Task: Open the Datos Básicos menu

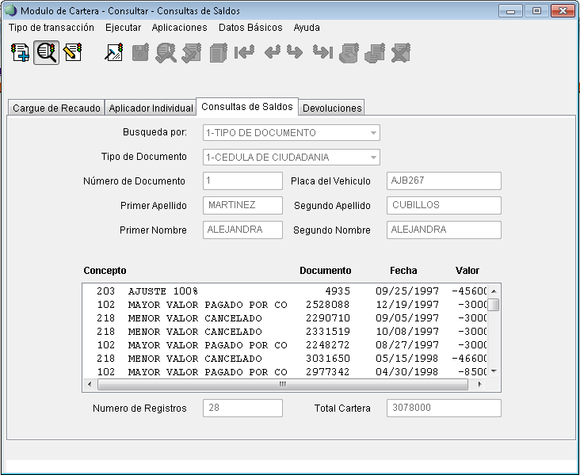Action: coord(250,27)
